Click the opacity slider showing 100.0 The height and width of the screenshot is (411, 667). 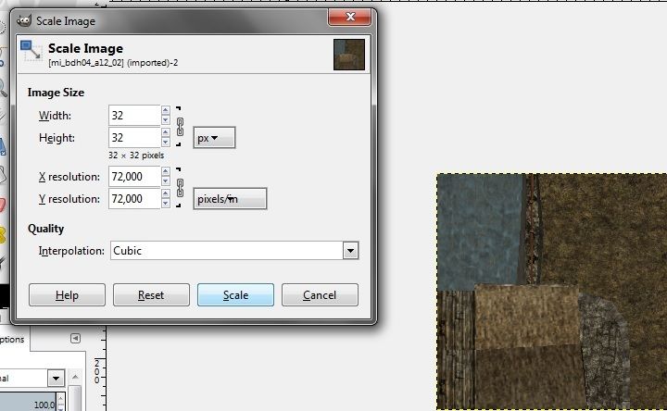[37, 404]
